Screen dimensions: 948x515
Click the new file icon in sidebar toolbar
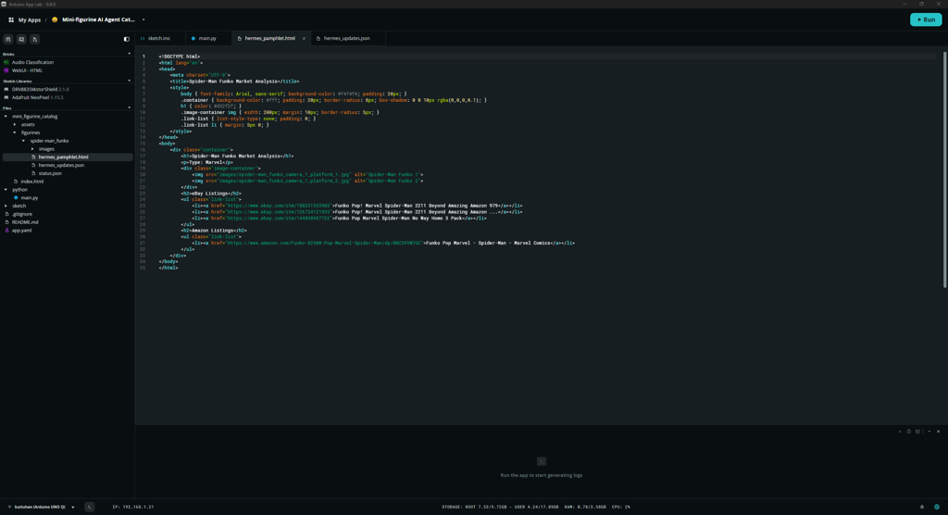(34, 39)
